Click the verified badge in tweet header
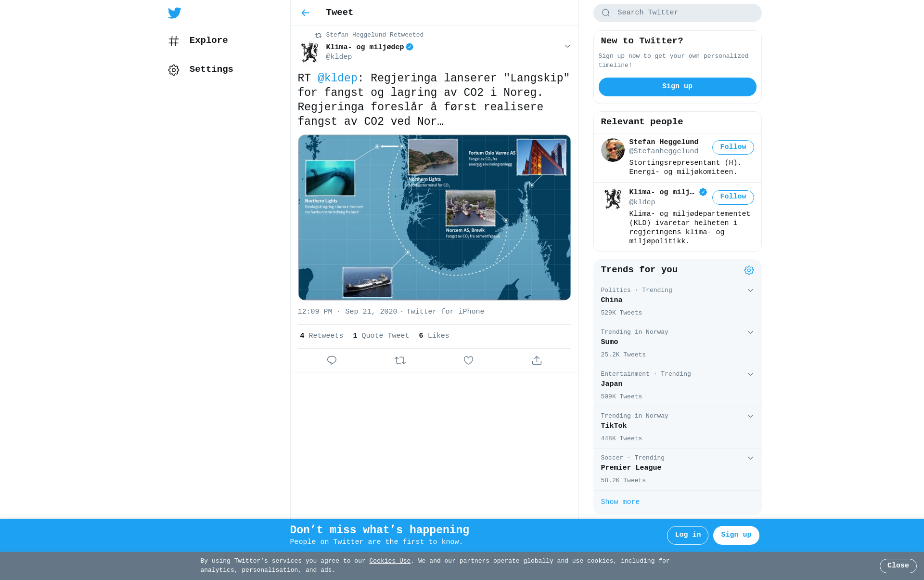 [x=410, y=47]
